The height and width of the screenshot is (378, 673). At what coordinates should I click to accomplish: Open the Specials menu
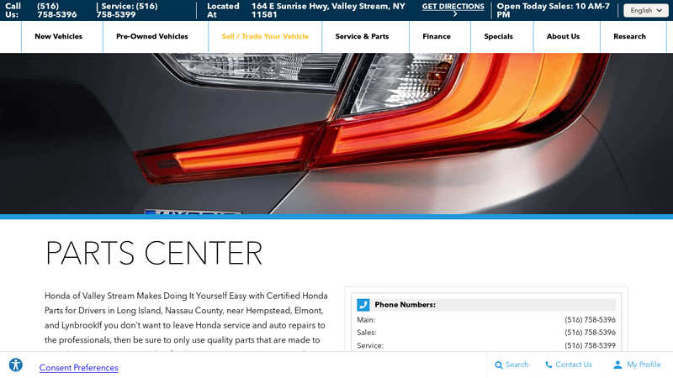click(x=498, y=36)
